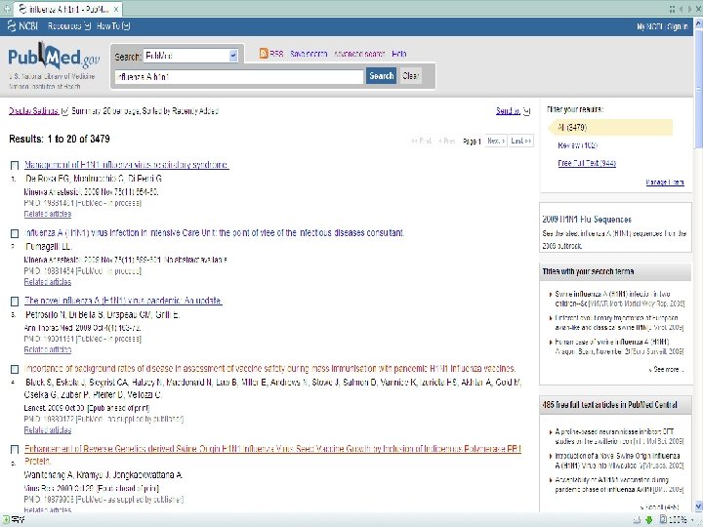The height and width of the screenshot is (527, 703).
Task: Tick the checkbox for Enhancement of Reverse Genetics article
Action: click(x=15, y=450)
